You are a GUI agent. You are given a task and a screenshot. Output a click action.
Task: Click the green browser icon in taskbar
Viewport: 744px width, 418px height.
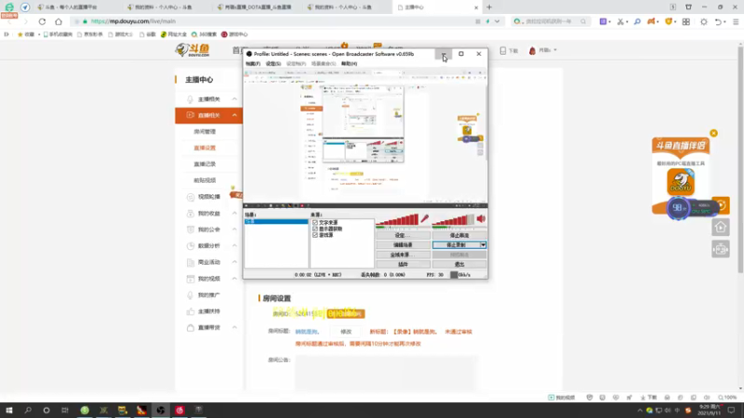pos(85,410)
